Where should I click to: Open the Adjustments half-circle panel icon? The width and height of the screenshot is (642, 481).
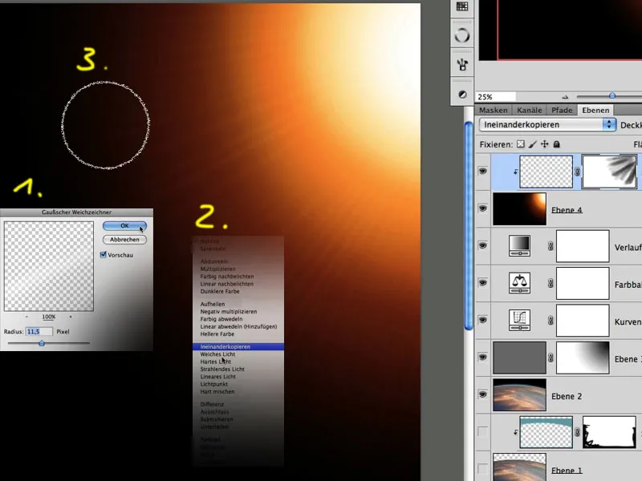(x=462, y=95)
